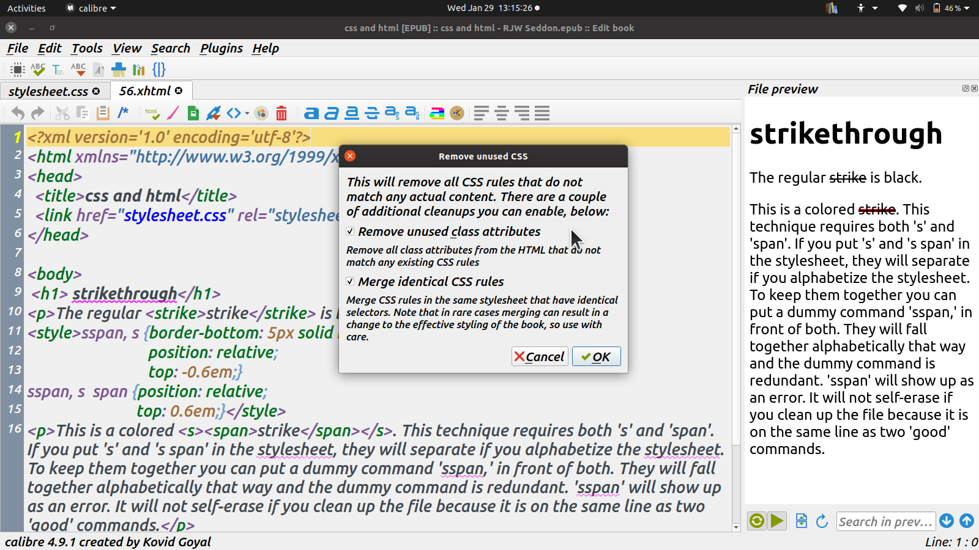Insert a hyperlink with the link icon
This screenshot has width=979, height=550.
coord(214,113)
